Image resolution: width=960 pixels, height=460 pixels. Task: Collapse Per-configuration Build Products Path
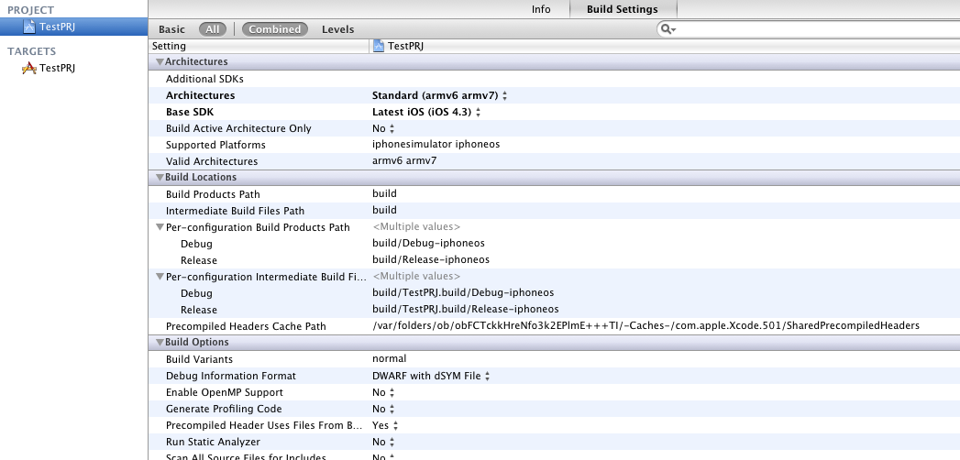pos(160,227)
